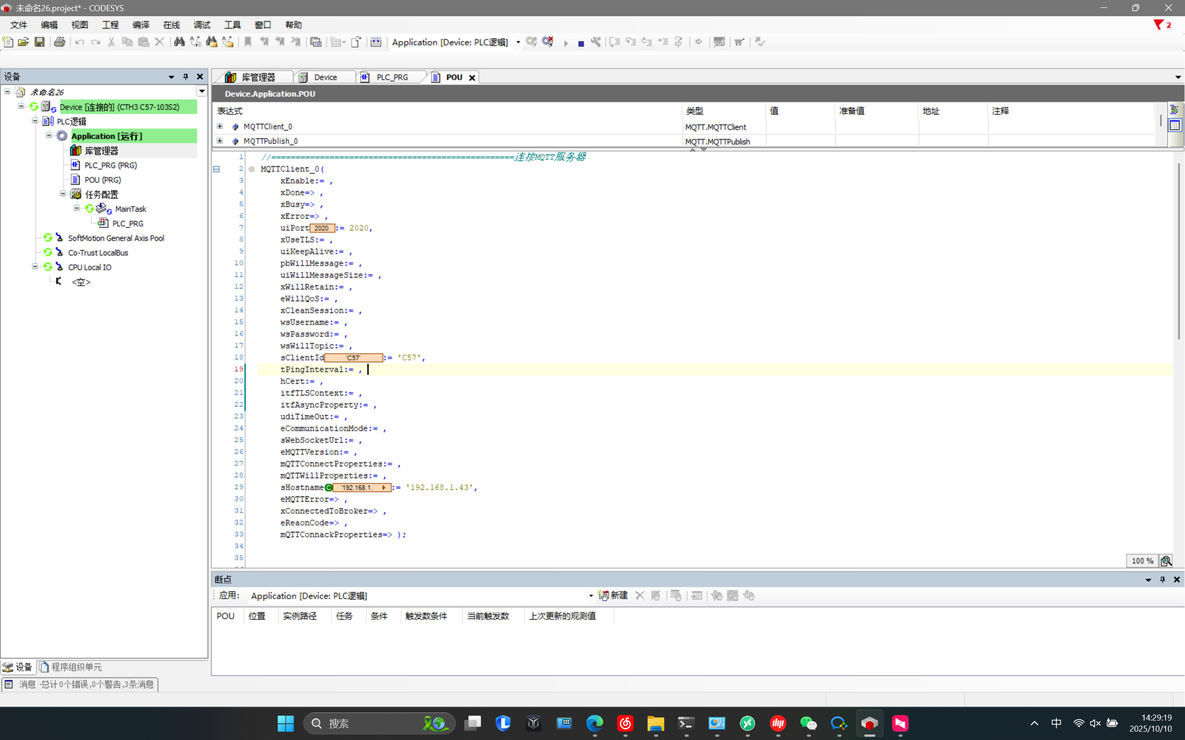
Task: Click the red notification flag icon
Action: 1159,25
